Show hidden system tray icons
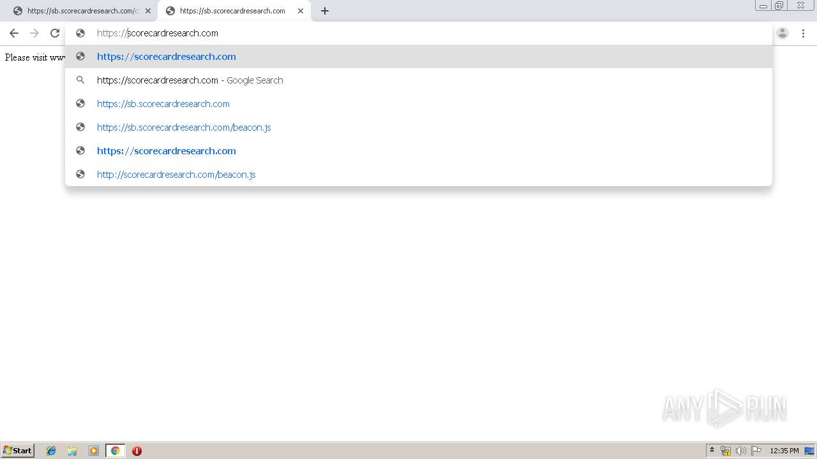 [712, 451]
